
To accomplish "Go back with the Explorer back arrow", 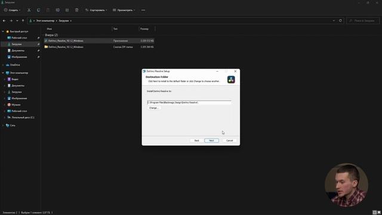I will (x=4, y=21).
